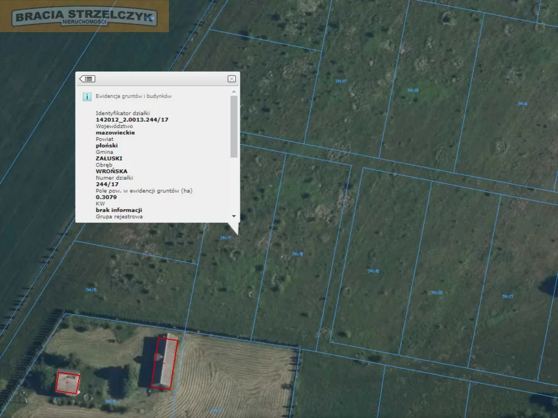
Task: Click the WROŃSKA precinct value
Action: (111, 171)
